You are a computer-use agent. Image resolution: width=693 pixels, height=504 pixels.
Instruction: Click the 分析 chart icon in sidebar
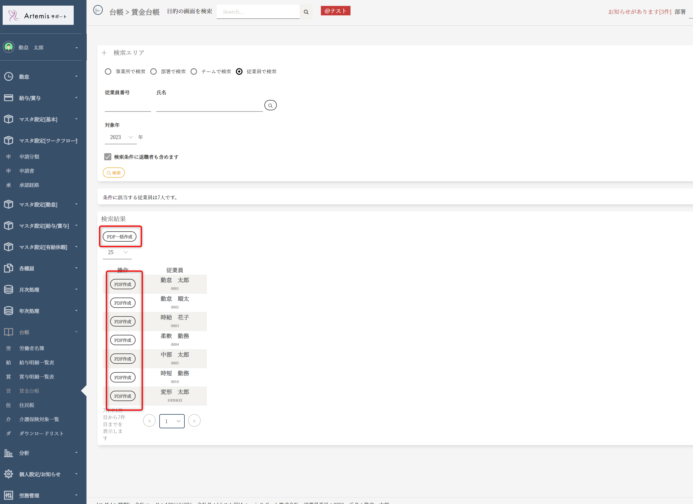[x=9, y=453]
